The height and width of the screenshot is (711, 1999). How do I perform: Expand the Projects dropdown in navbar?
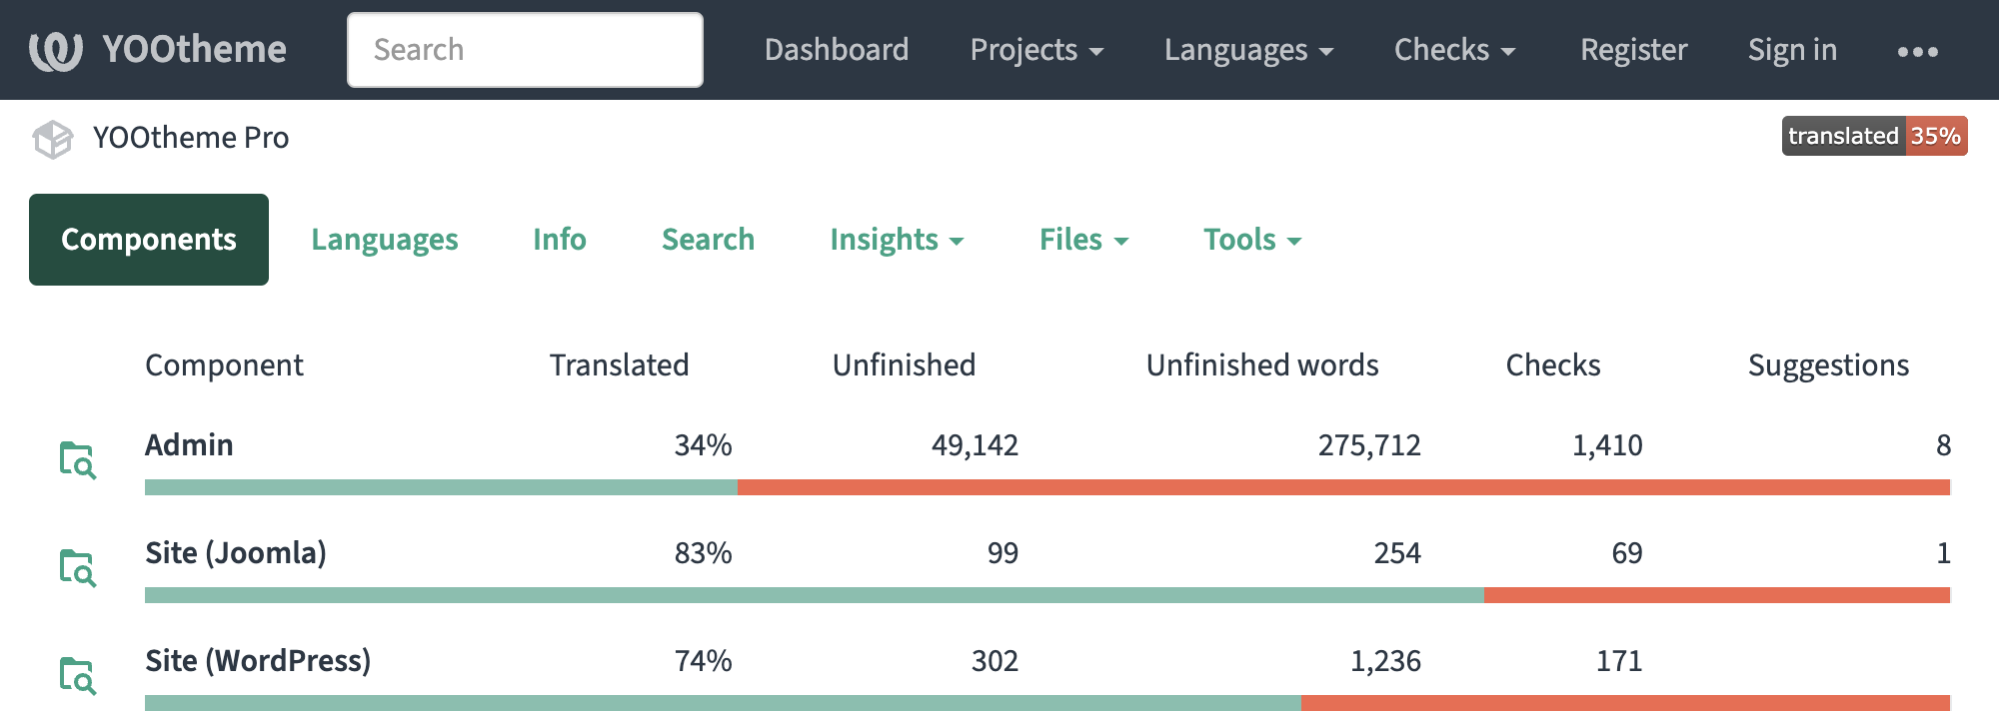[1036, 50]
